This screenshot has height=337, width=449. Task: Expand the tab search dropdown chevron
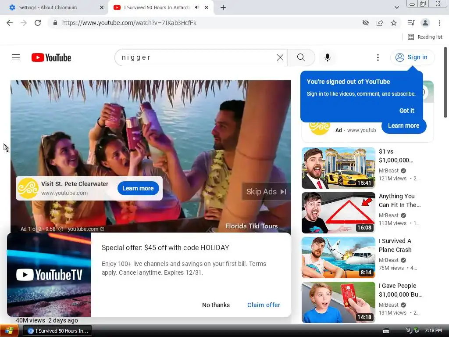coord(396,8)
